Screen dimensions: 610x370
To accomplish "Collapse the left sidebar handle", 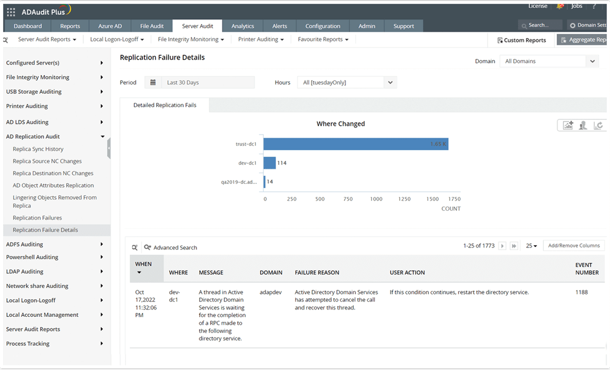I will coord(109,148).
